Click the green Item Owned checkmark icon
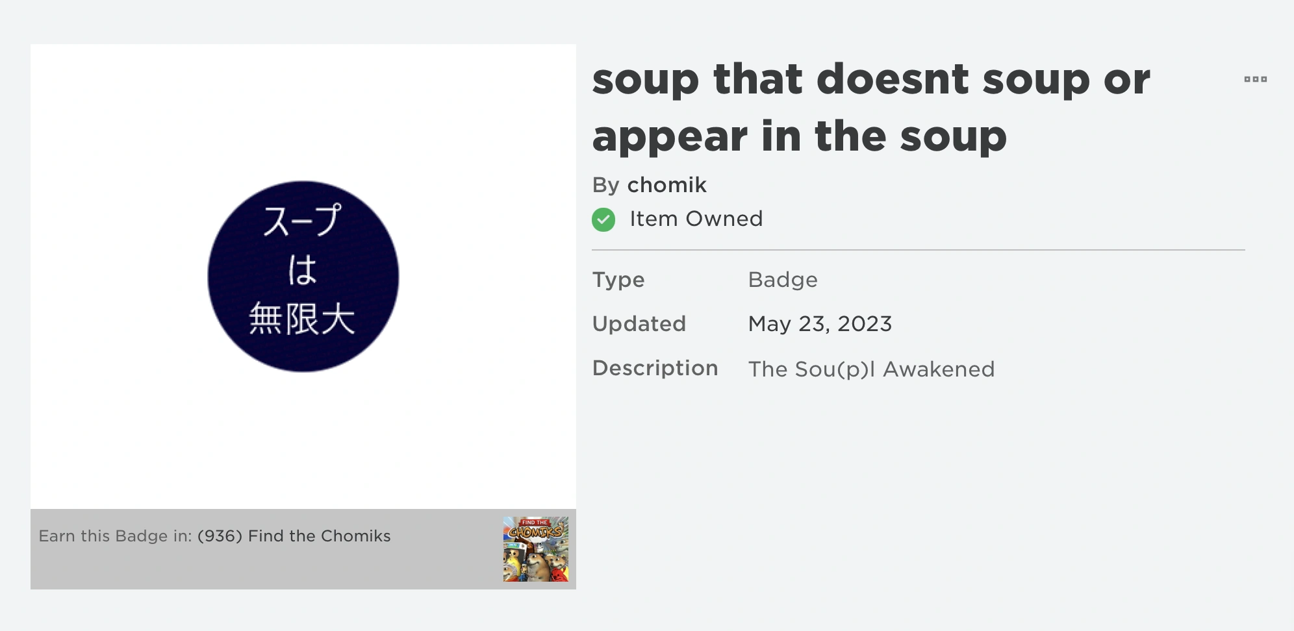The image size is (1294, 631). 605,219
